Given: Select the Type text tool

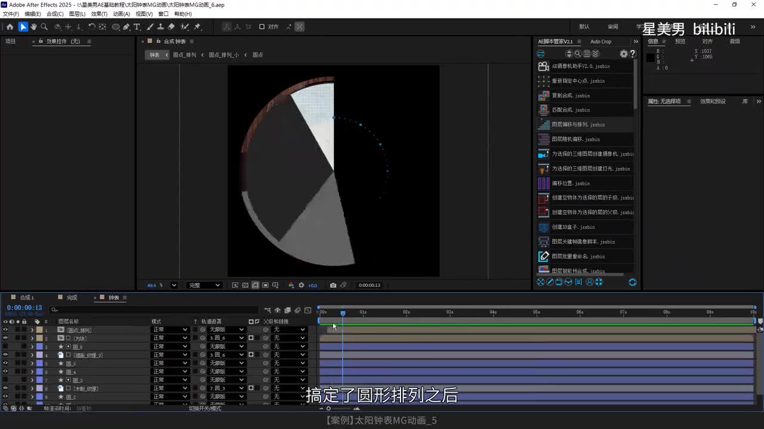Looking at the screenshot, I should 137,27.
